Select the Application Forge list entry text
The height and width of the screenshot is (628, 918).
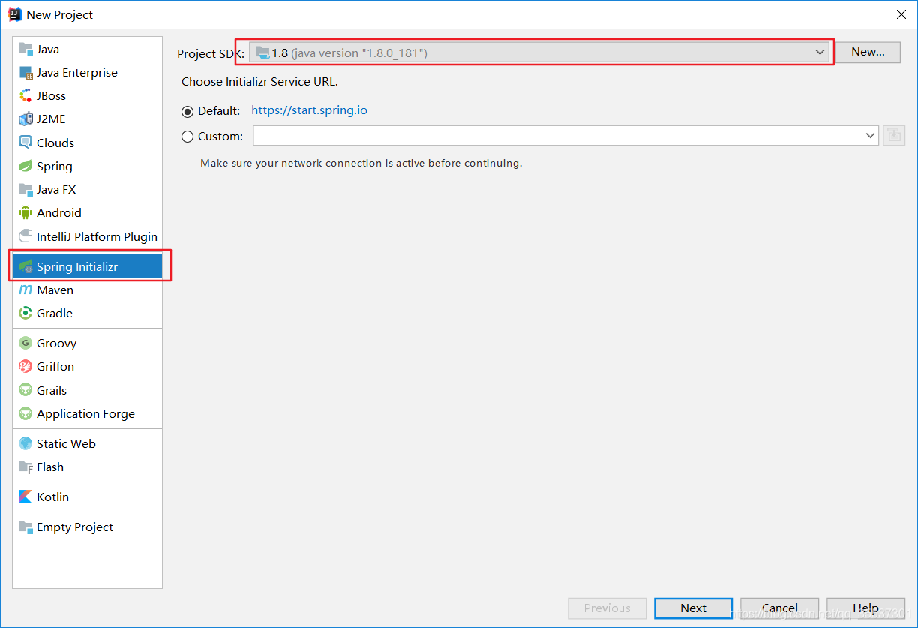click(x=86, y=413)
